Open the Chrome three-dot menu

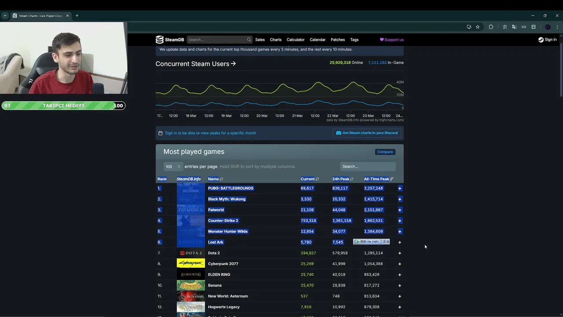pos(557,27)
